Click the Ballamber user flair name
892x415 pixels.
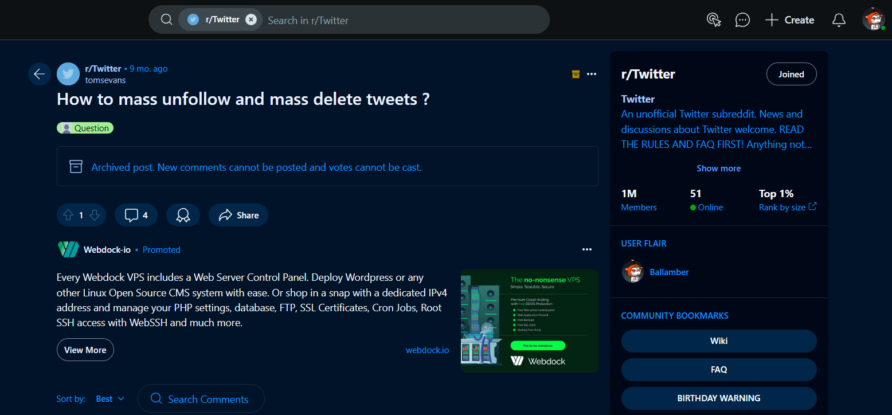coord(669,272)
